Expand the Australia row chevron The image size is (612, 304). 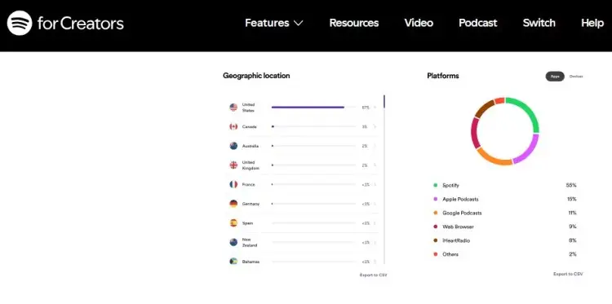375,146
